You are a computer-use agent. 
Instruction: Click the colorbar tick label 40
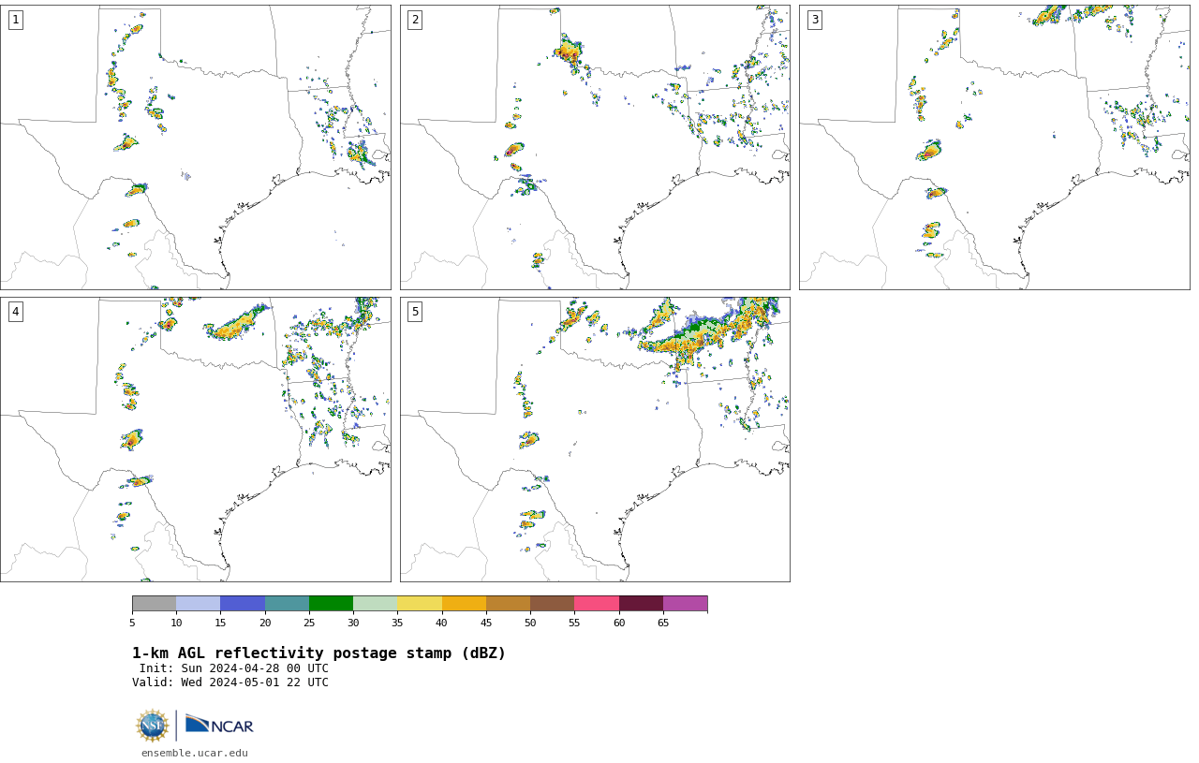click(441, 623)
